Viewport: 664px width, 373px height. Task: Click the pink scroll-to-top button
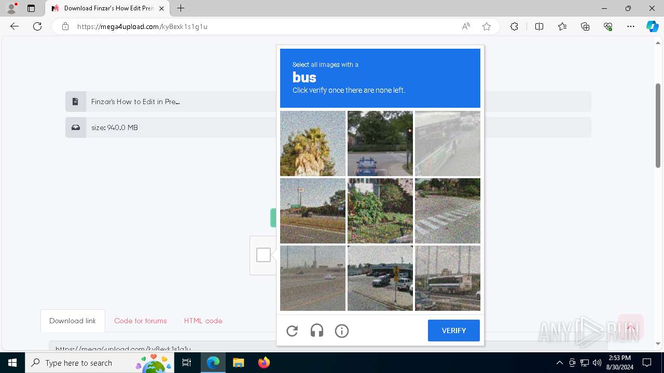click(631, 327)
